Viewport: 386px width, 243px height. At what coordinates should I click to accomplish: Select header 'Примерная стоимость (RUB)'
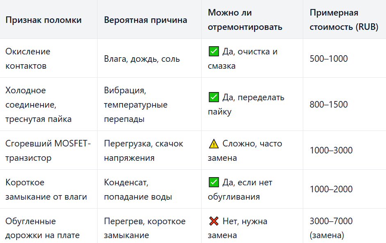pos(344,20)
